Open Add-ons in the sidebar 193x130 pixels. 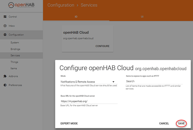click(22, 76)
